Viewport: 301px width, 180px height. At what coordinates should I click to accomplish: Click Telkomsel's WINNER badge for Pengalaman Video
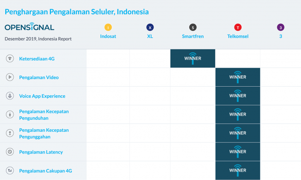click(x=238, y=77)
